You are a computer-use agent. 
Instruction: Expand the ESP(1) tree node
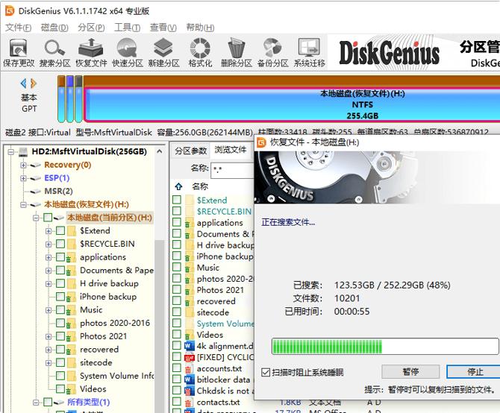[23, 178]
